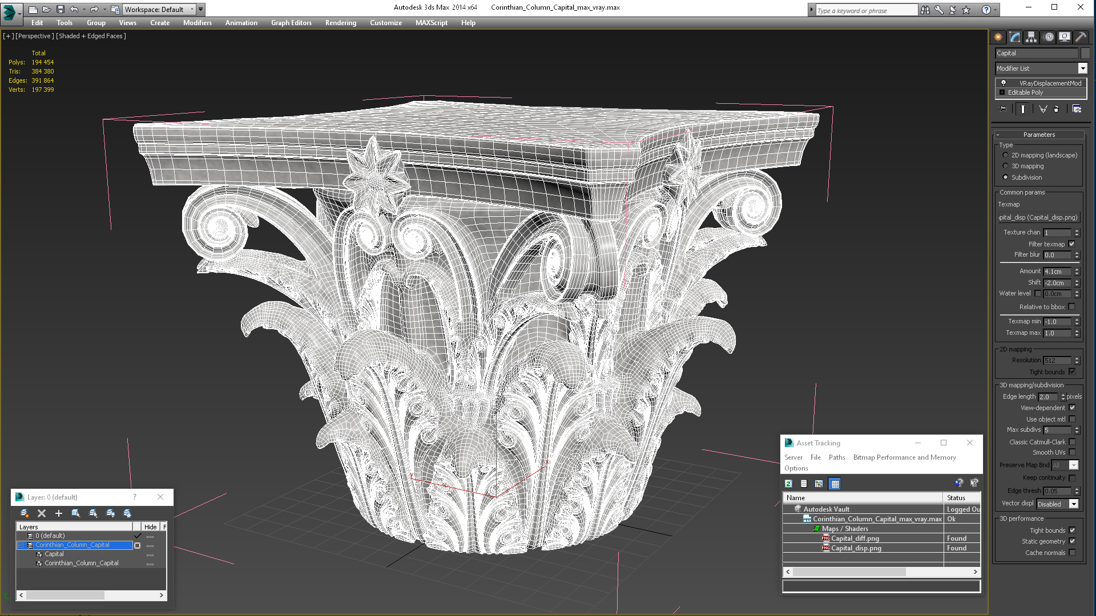Open the Hierarchy command panel tab
Screen dimensions: 1096x616
(x=1031, y=37)
